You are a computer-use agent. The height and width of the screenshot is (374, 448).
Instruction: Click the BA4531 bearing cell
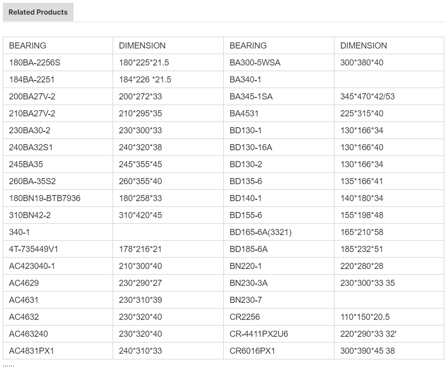point(279,114)
